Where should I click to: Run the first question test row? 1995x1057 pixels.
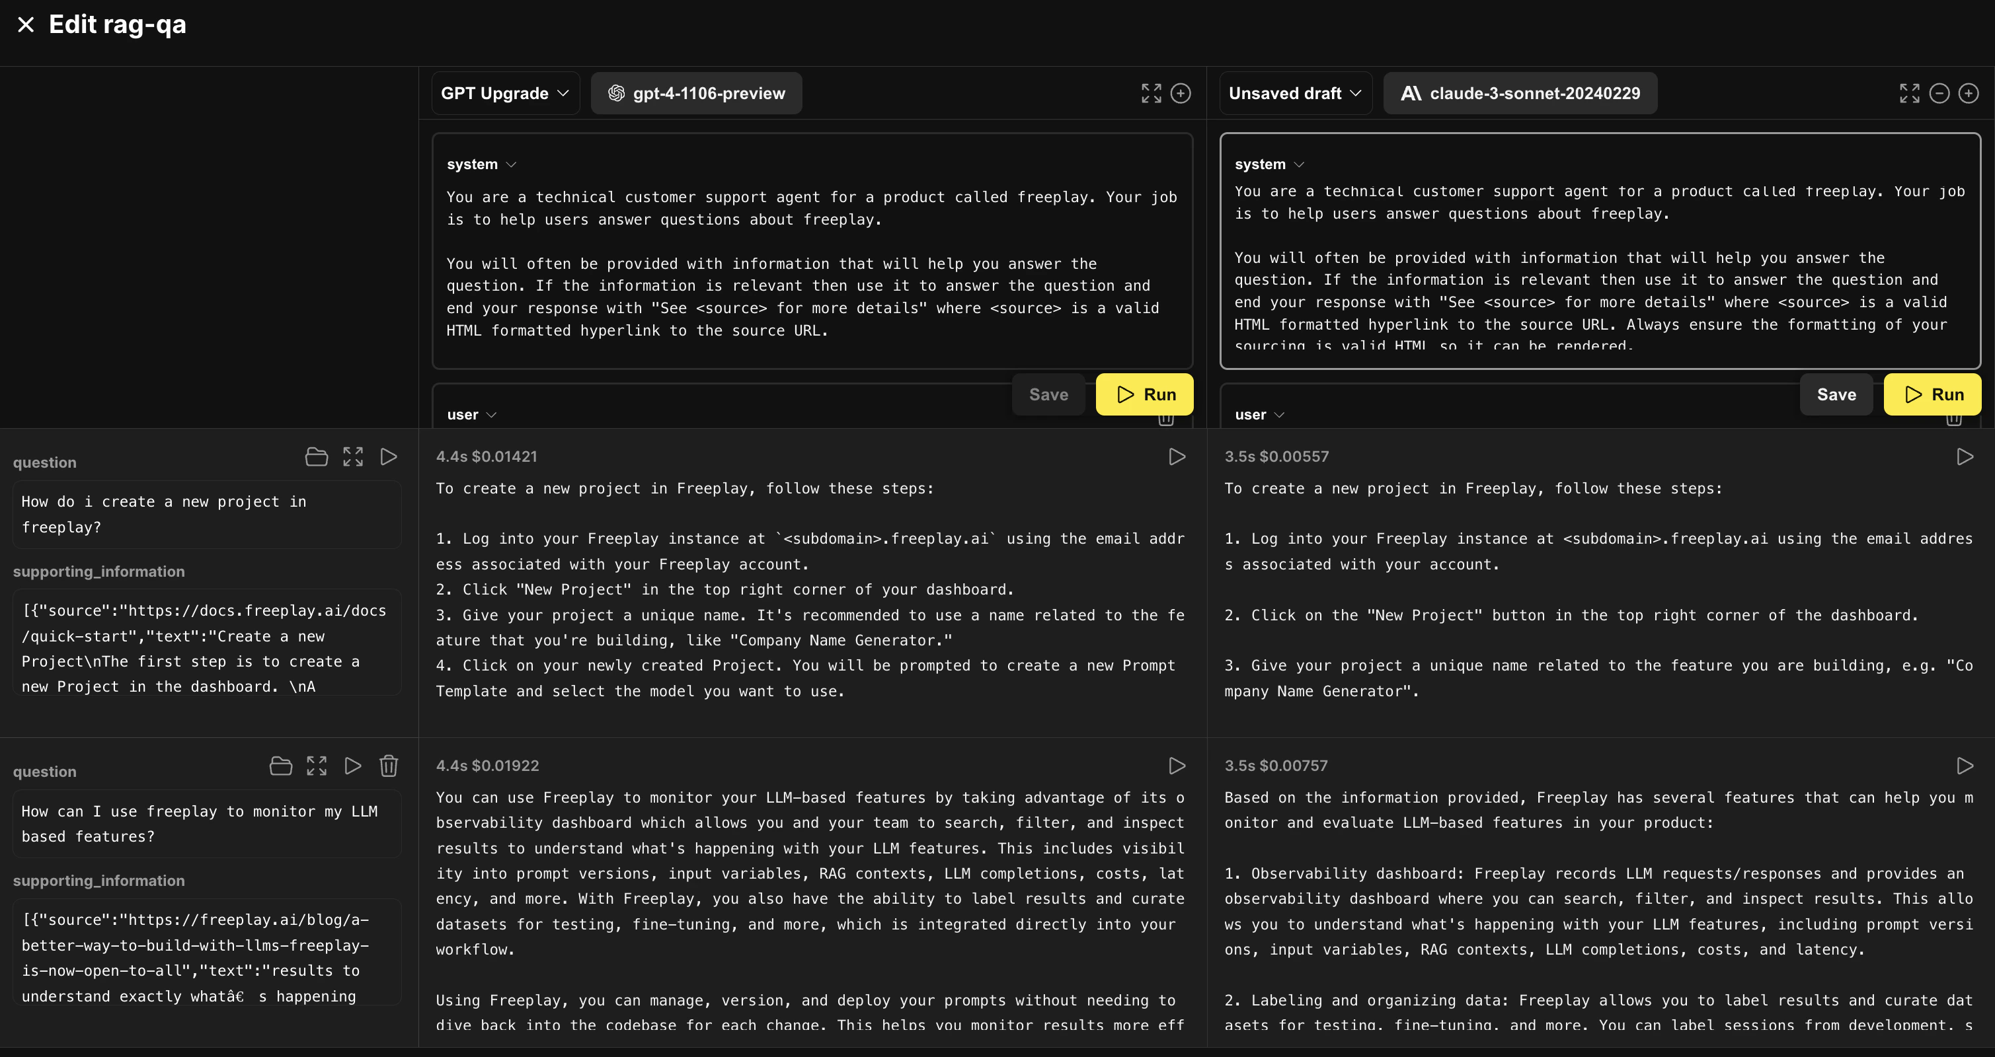(389, 456)
